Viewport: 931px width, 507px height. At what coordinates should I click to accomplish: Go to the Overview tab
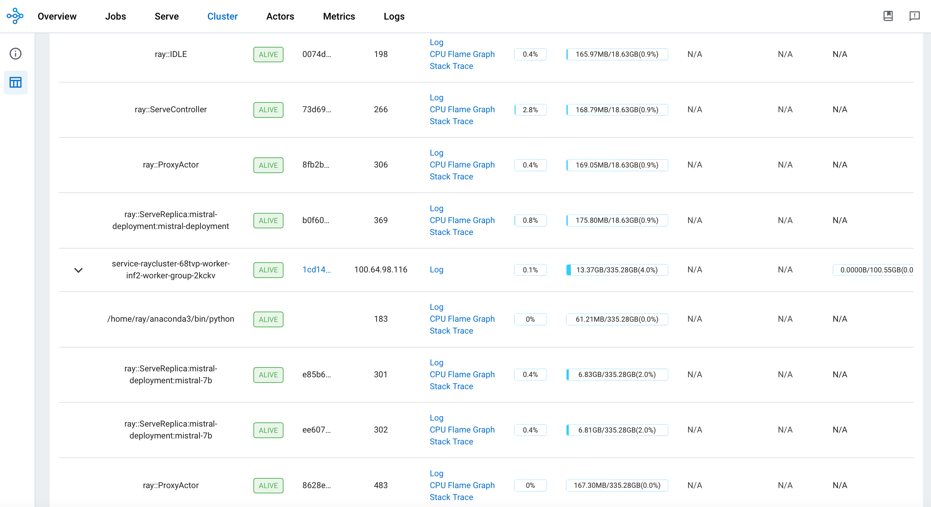[57, 16]
